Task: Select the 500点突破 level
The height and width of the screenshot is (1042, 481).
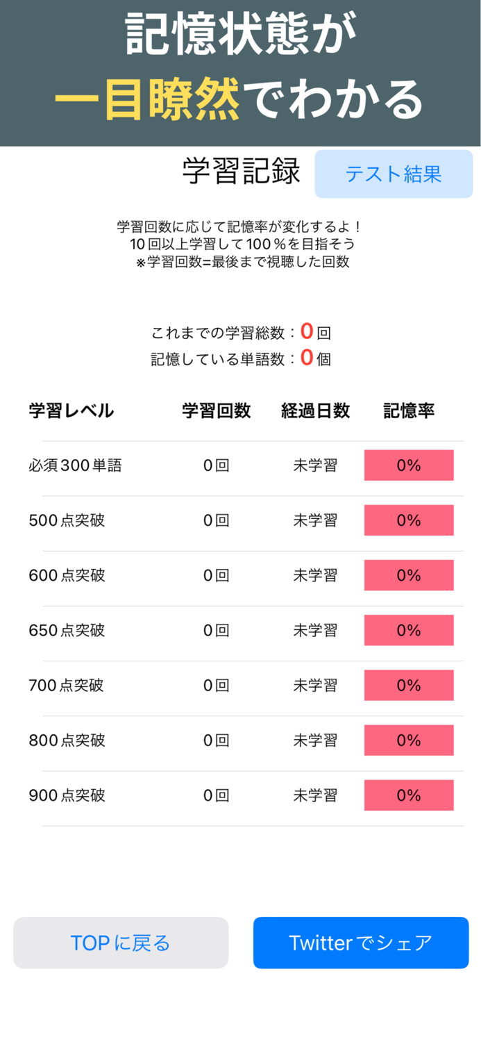Action: tap(67, 520)
